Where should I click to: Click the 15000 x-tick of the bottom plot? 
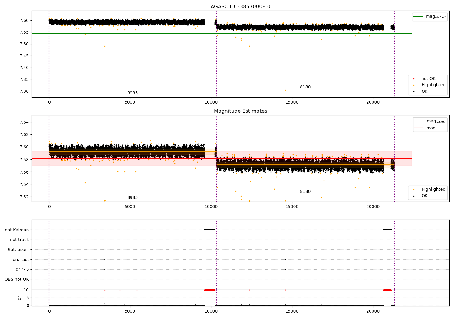pos(292,311)
